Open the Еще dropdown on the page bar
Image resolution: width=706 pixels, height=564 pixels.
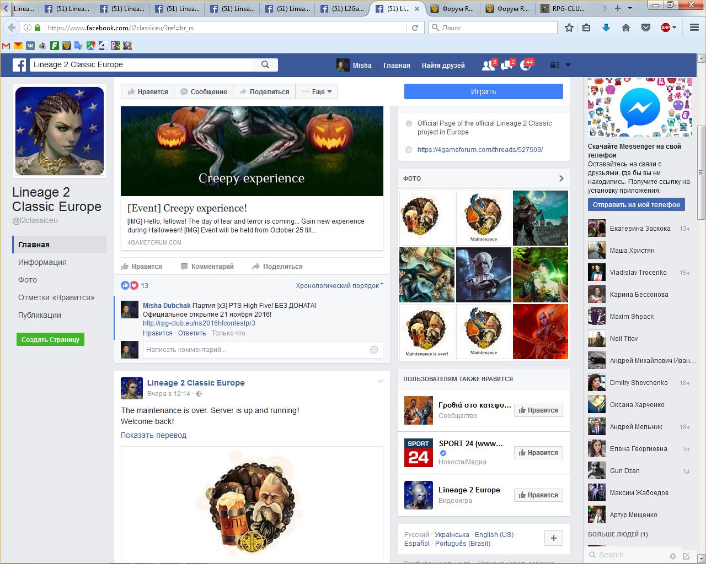pos(317,92)
